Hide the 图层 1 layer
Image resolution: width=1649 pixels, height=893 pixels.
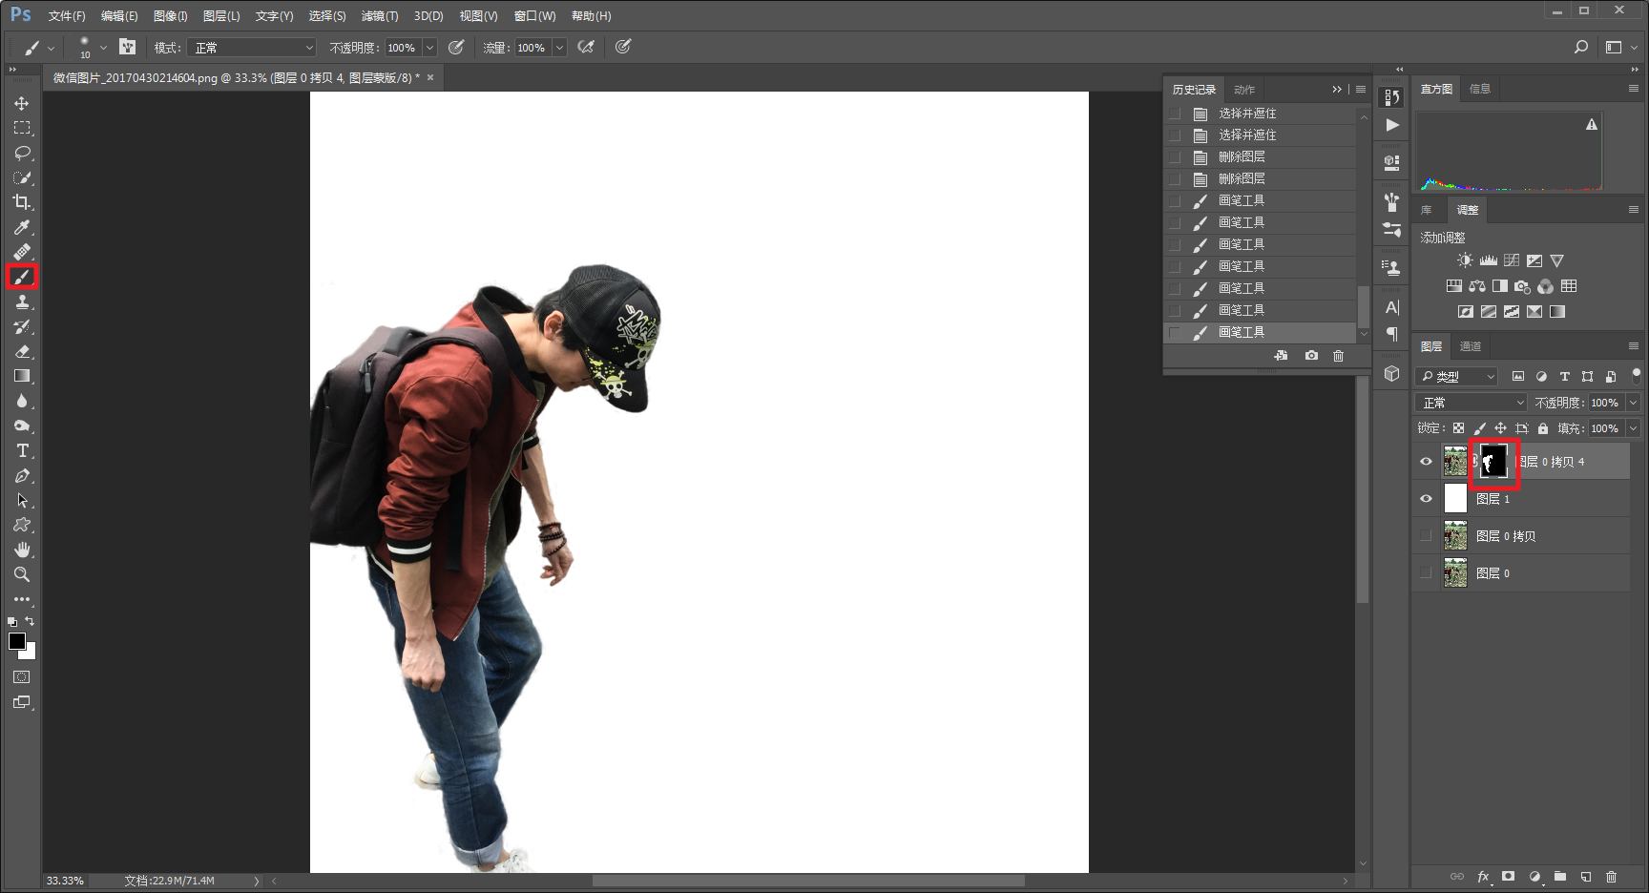pyautogui.click(x=1426, y=499)
